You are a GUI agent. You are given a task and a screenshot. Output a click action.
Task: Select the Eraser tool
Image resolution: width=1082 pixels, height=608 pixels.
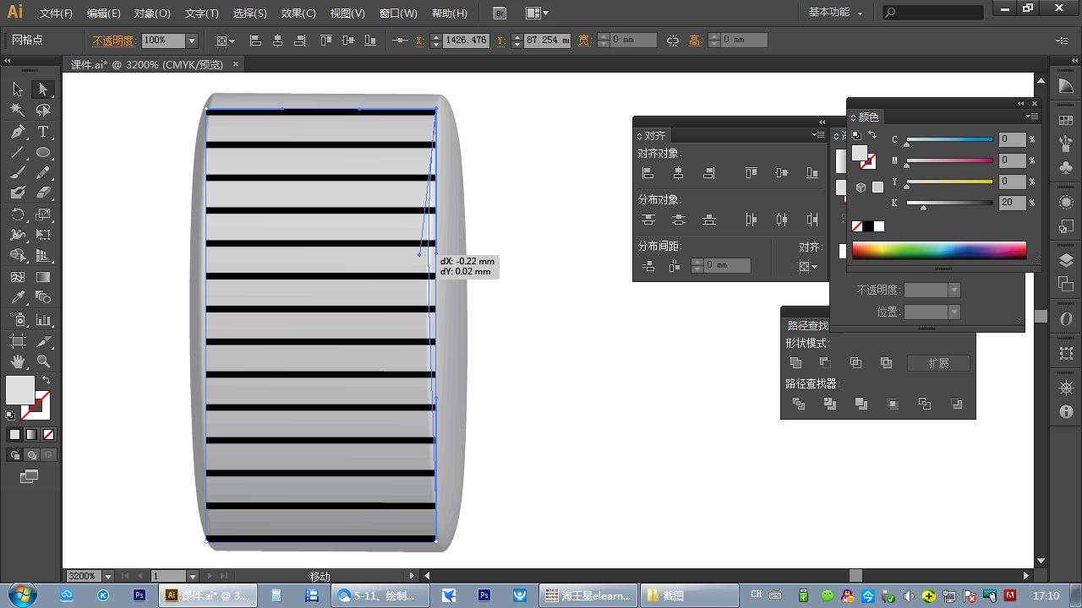43,193
